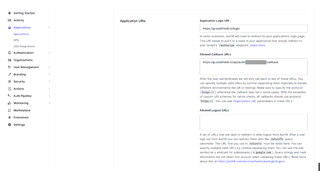The image size is (321, 171).
Task: Click the Getting Started lightning bolt icon
Action: (x=9, y=13)
